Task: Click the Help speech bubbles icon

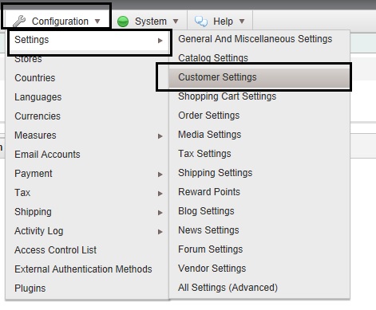Action: pos(201,22)
